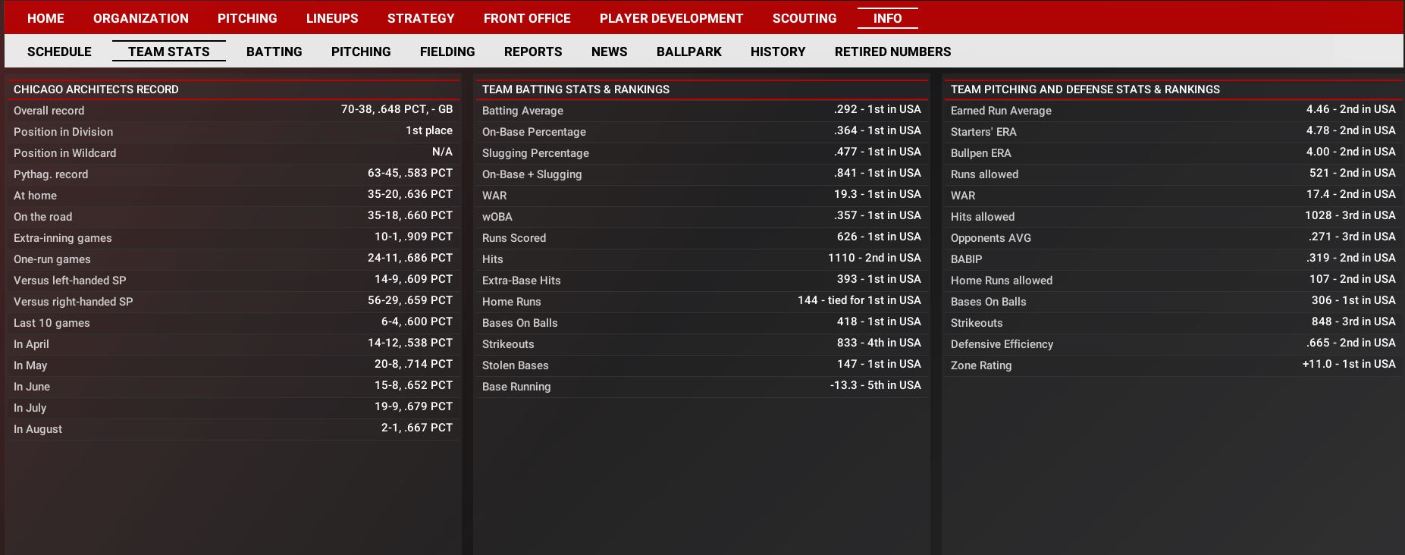Open the LINEUPS menu
The width and height of the screenshot is (1405, 555).
(332, 18)
